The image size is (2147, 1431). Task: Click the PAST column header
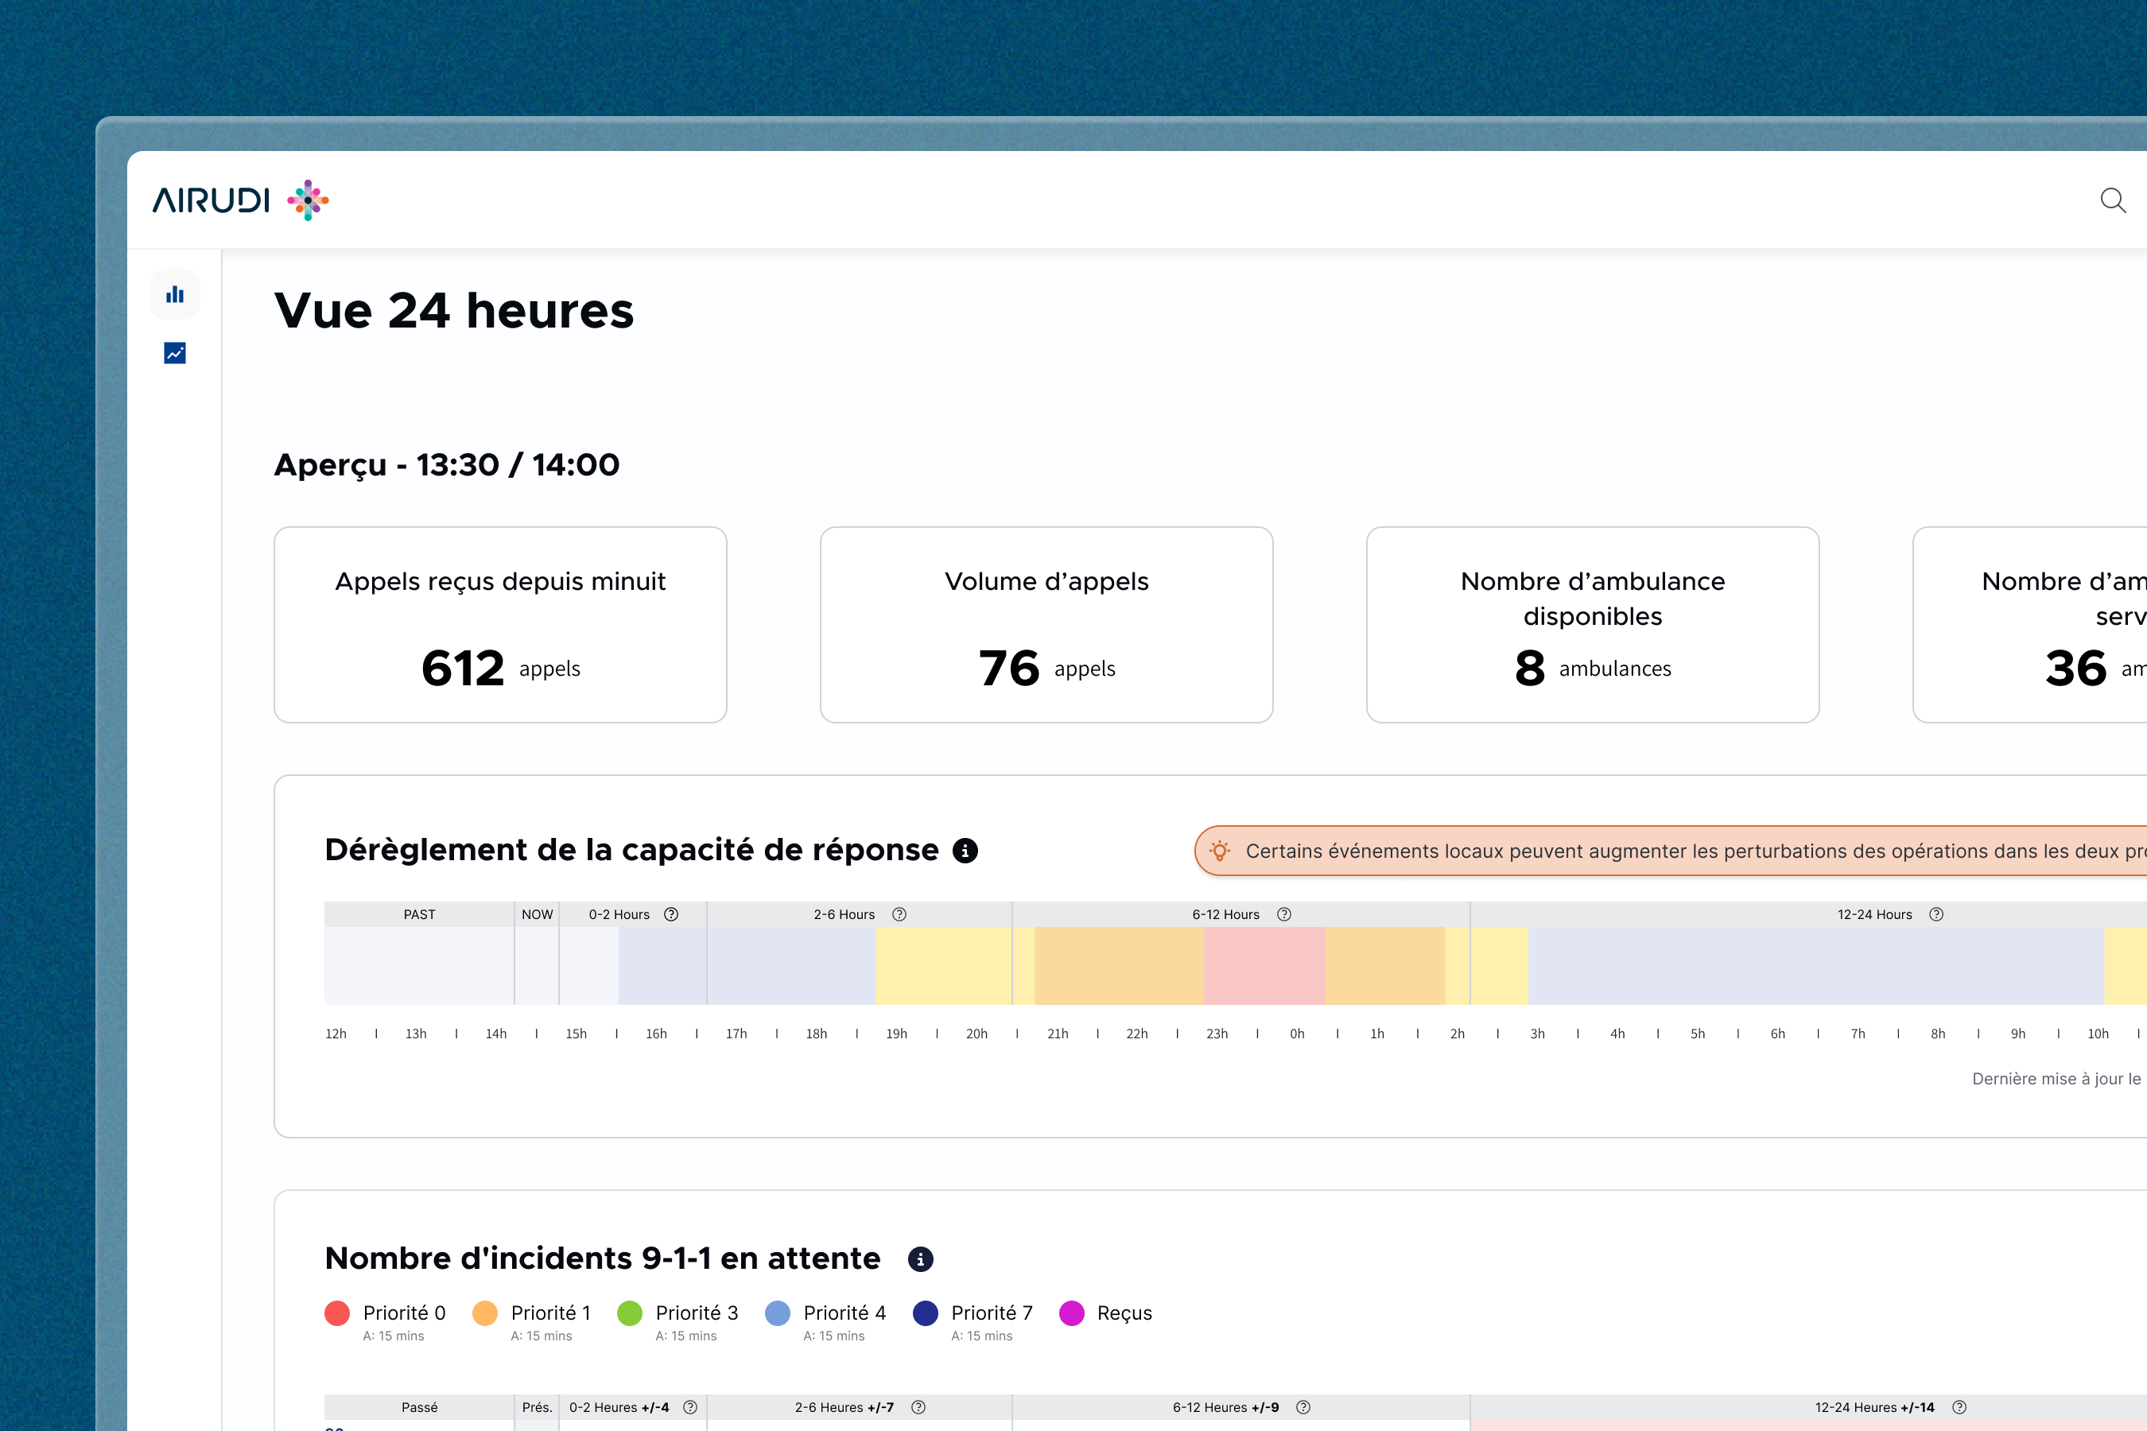[x=419, y=914]
